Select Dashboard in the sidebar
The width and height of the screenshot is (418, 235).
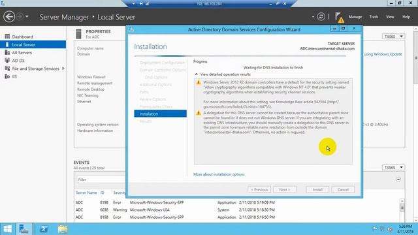22,37
